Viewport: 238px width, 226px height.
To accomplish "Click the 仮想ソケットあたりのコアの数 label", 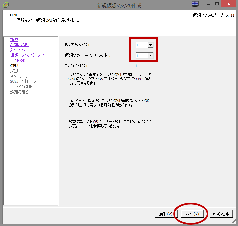I will coord(87,55).
